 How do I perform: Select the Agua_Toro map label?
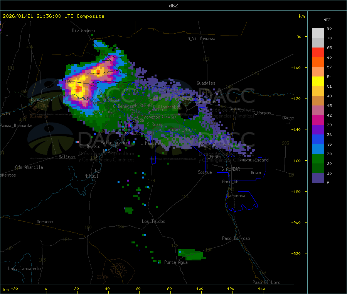41,100
